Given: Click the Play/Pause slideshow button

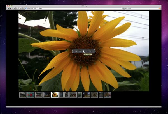Looking at the screenshot, I should (x=84, y=51).
